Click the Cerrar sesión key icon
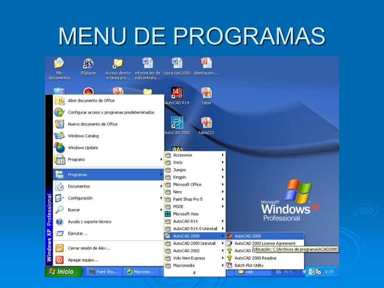The image size is (384, 288). click(x=60, y=248)
